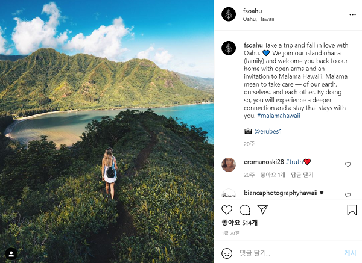Screen dimensions: 362x263
Task: Open biancaphotographyhawaii's profile username
Action: pos(281,193)
